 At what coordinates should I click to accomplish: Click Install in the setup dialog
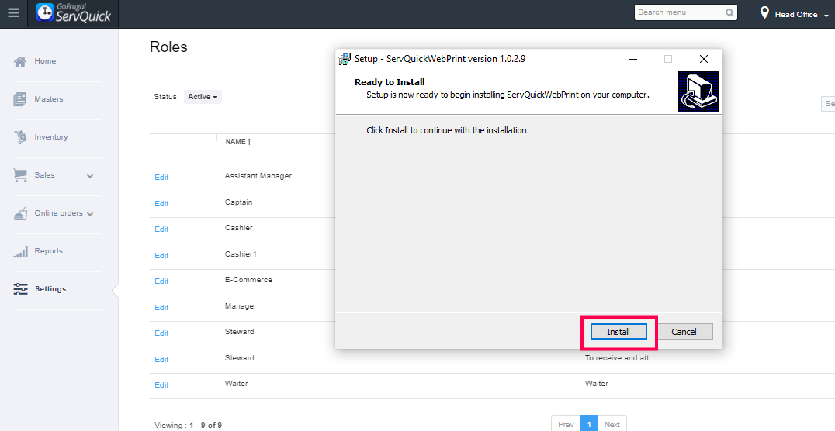pyautogui.click(x=618, y=332)
